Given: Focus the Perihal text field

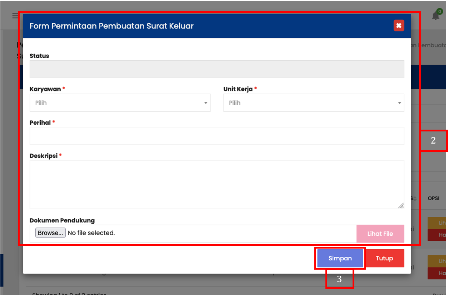Looking at the screenshot, I should (x=217, y=136).
